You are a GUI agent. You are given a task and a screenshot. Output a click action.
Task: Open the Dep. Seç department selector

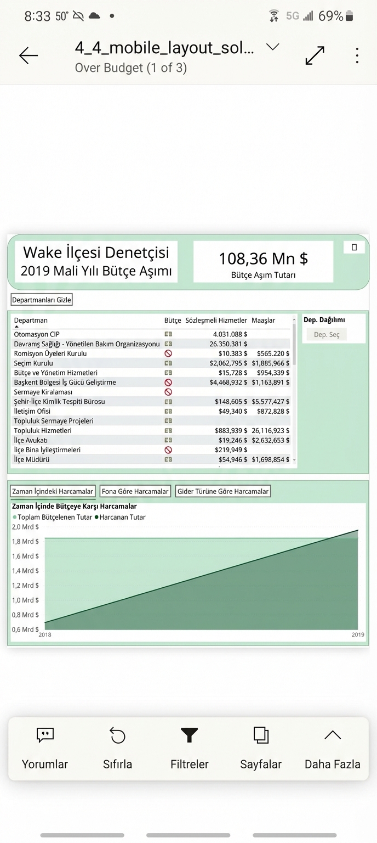tap(327, 335)
